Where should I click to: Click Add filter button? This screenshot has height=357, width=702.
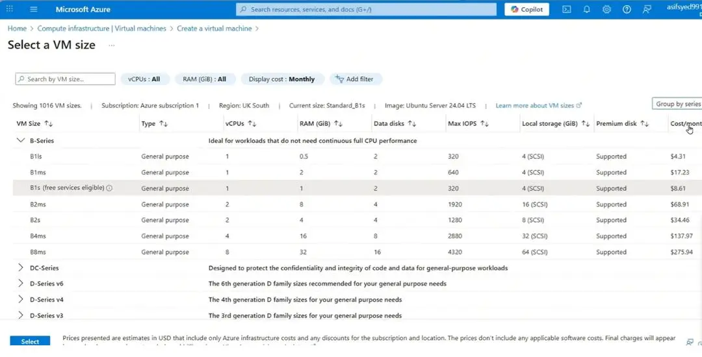coord(356,79)
